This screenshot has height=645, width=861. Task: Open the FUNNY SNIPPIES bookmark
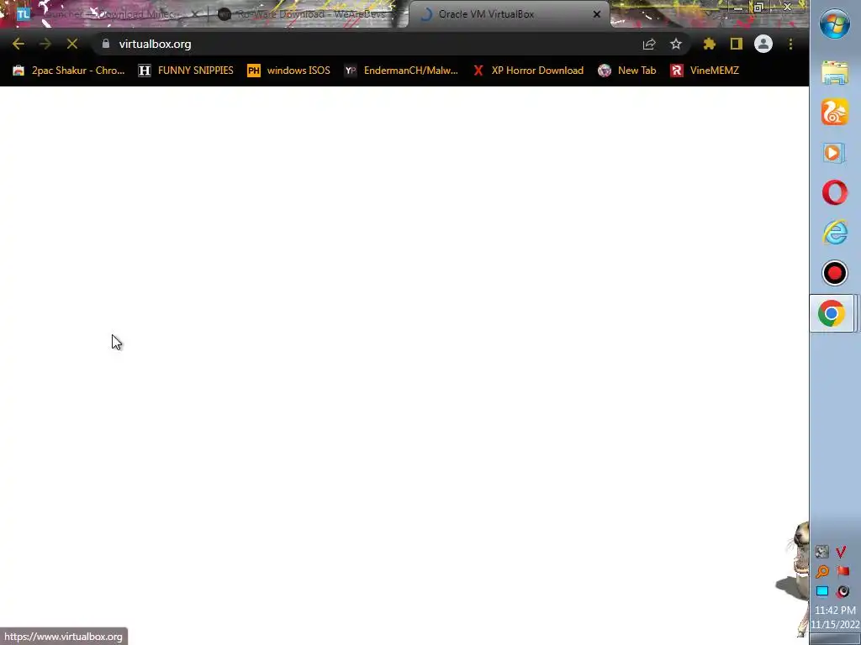tap(186, 71)
